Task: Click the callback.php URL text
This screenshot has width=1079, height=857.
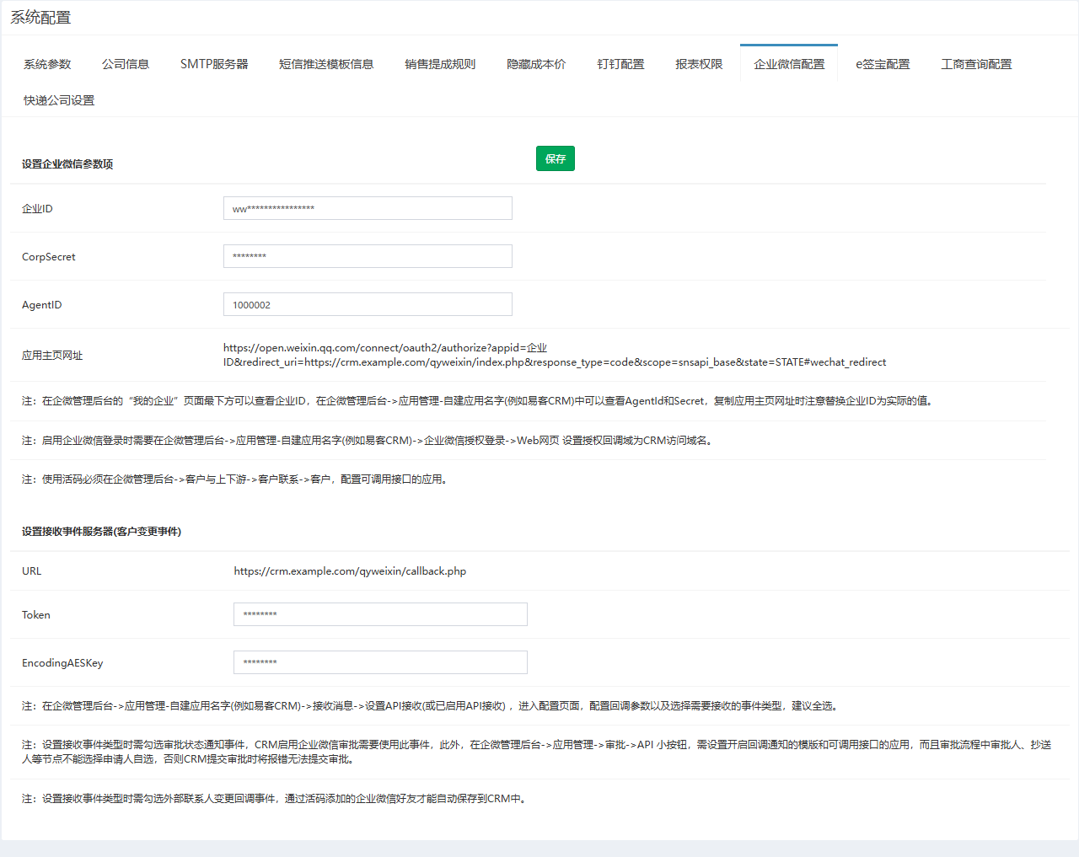Action: coord(350,571)
